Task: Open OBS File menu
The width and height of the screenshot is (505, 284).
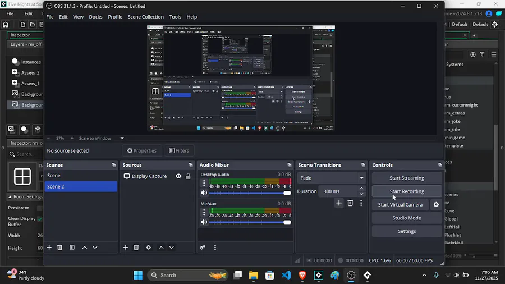Action: click(x=50, y=17)
